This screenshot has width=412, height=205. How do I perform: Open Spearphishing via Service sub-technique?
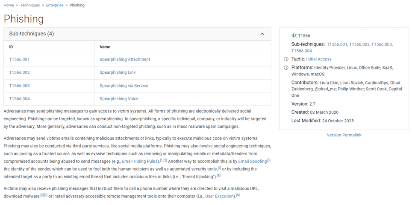click(x=124, y=86)
